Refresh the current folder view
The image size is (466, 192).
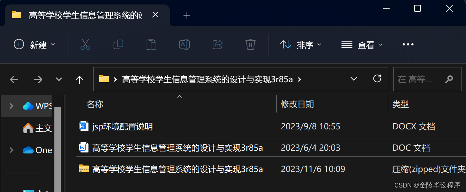[377, 79]
